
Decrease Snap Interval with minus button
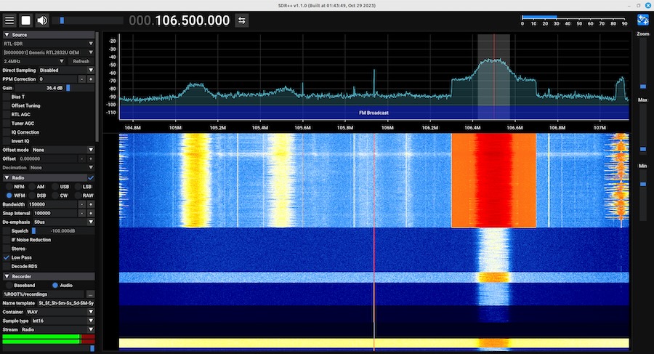[x=81, y=213]
